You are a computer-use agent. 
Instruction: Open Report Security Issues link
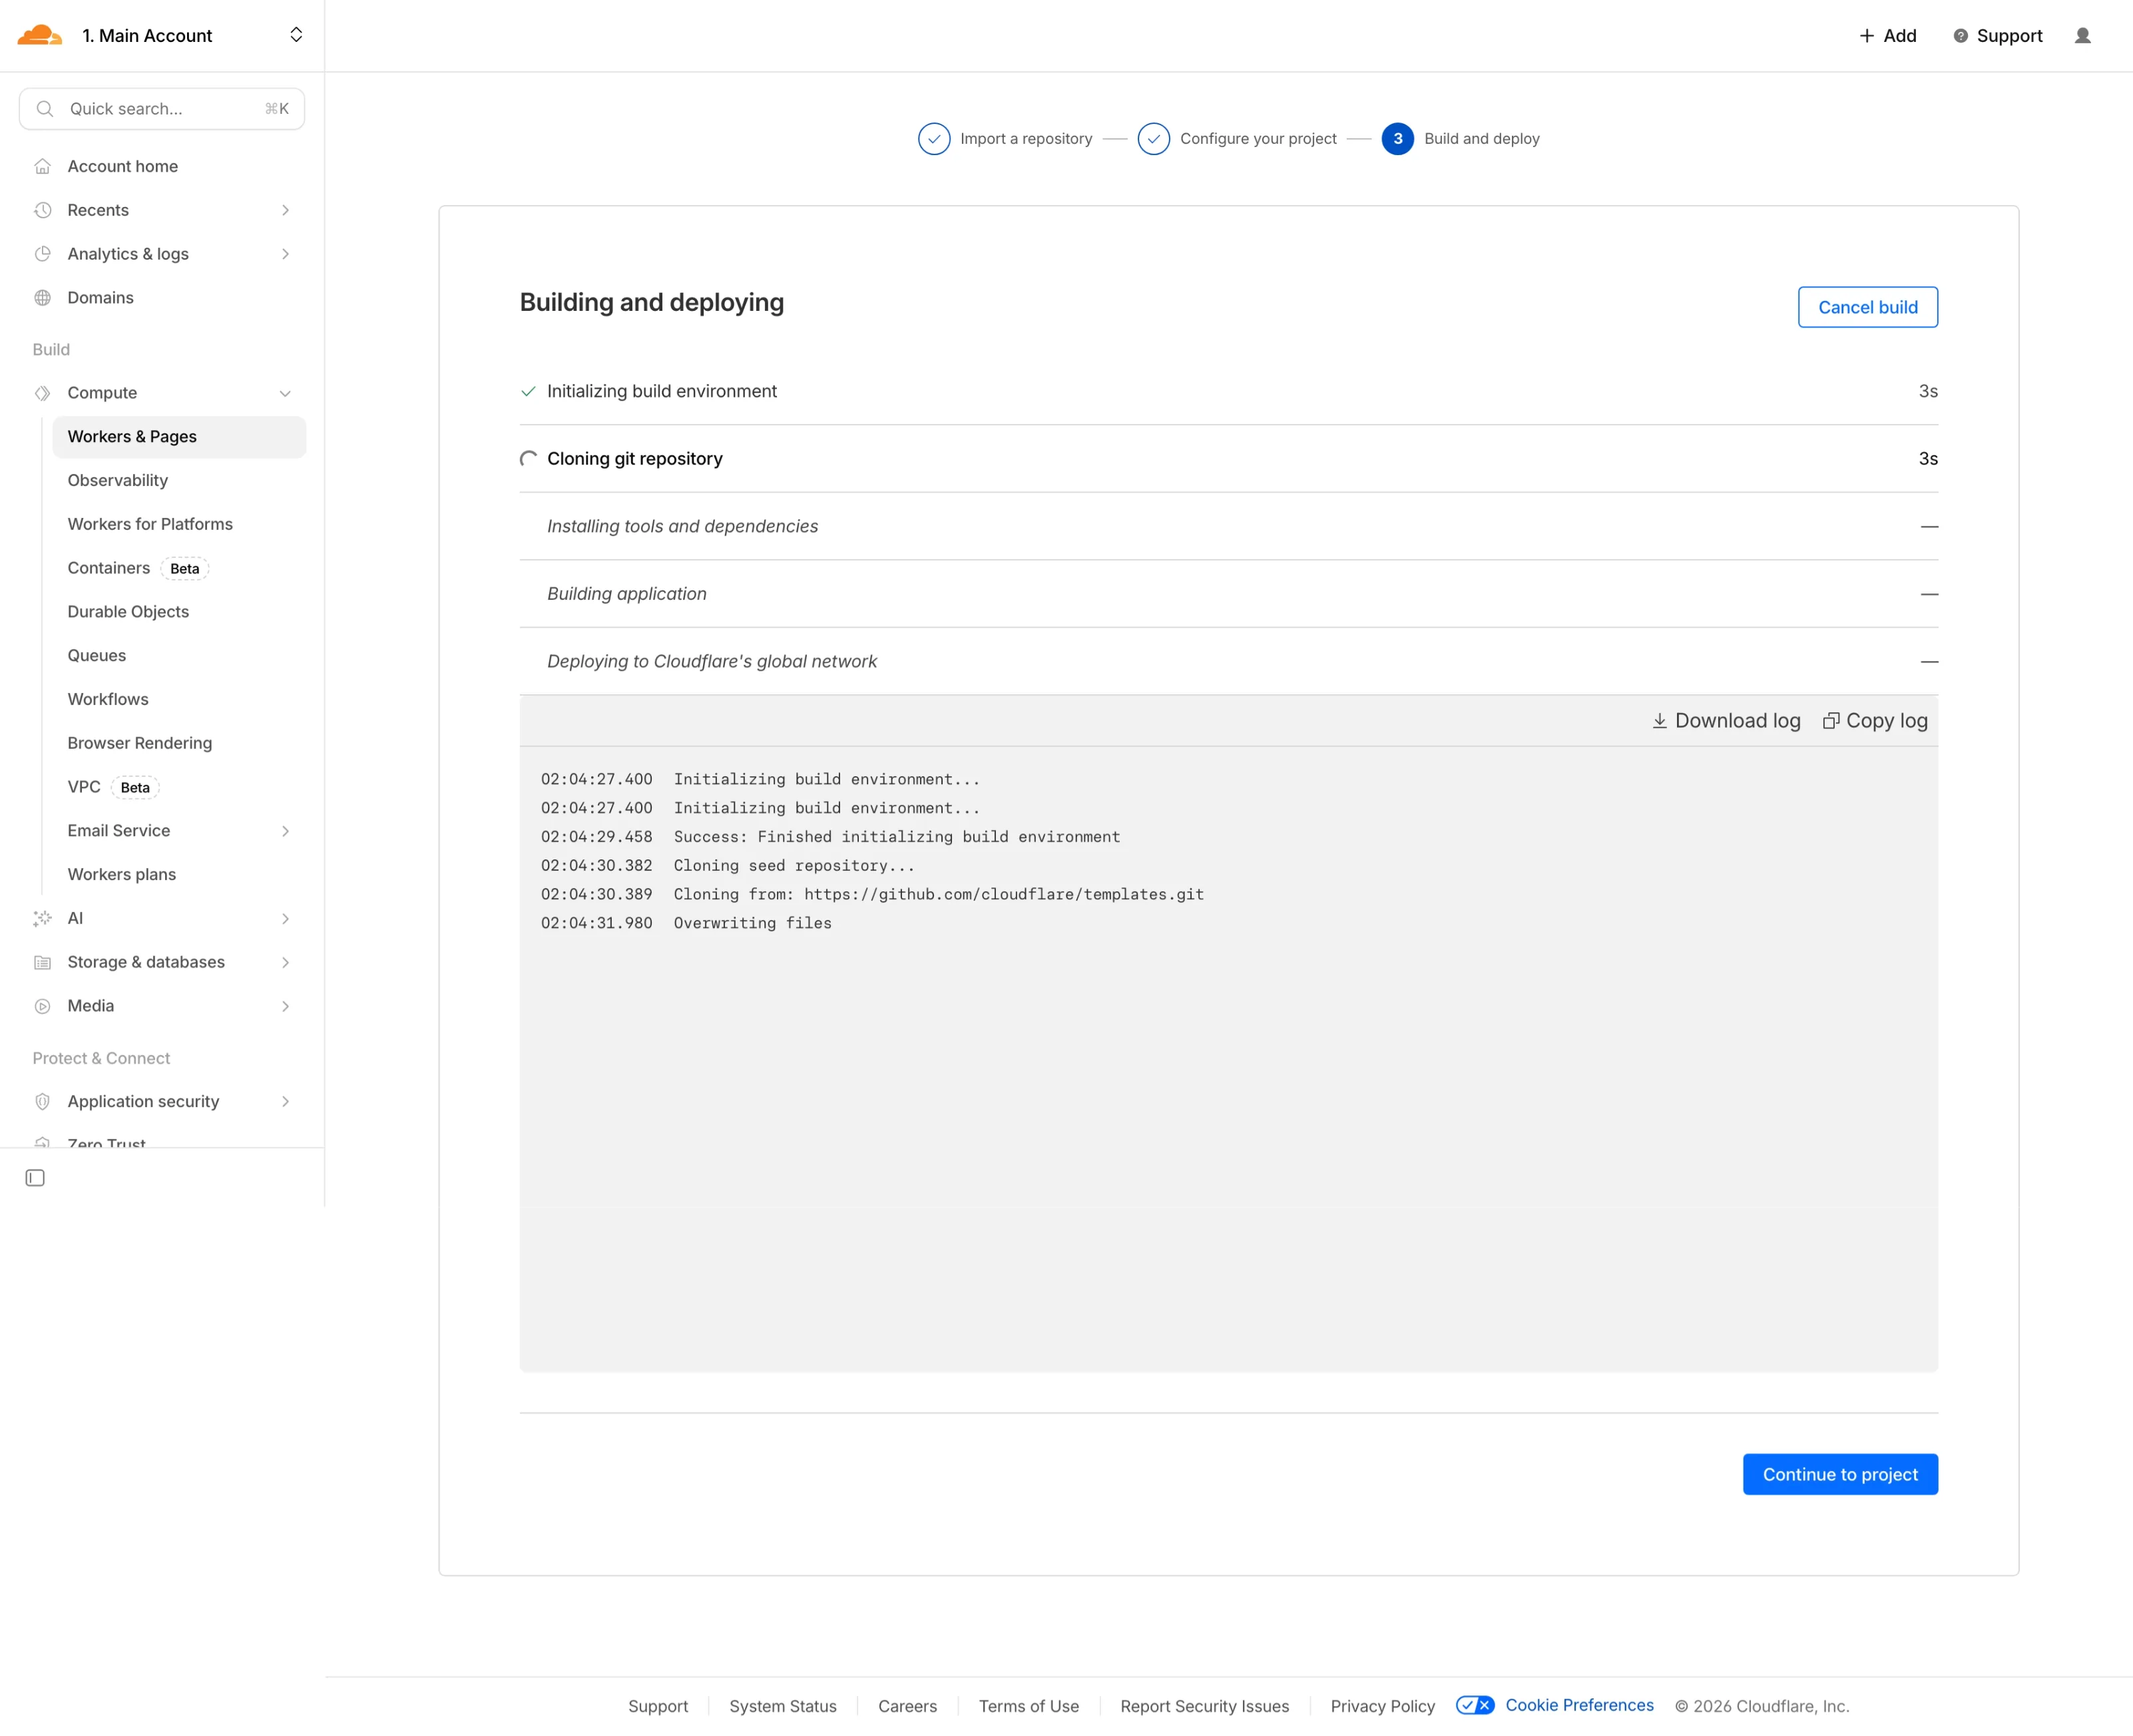[1204, 1706]
